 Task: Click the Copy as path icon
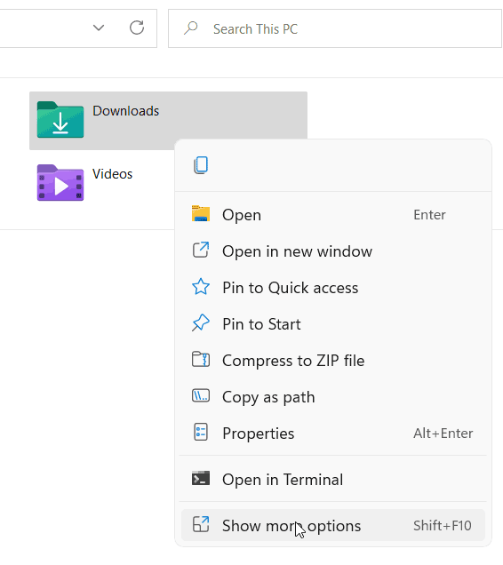tap(201, 396)
